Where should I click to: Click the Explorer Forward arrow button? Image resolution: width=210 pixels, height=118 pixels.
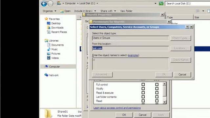pos(50,4)
